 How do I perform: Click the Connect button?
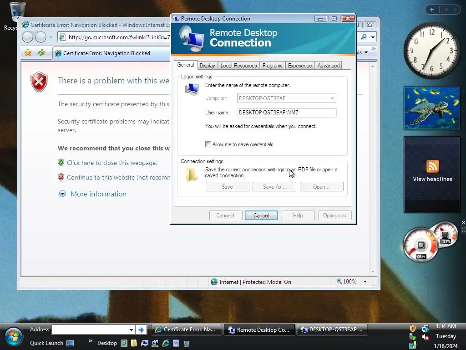tap(226, 216)
